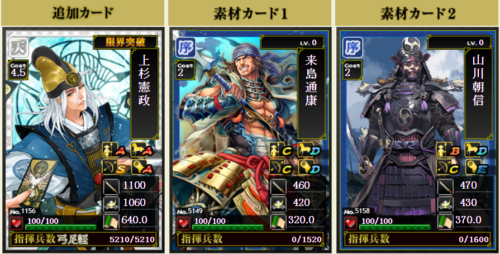
Task: Select the 素材カード1 header
Action: click(x=250, y=13)
